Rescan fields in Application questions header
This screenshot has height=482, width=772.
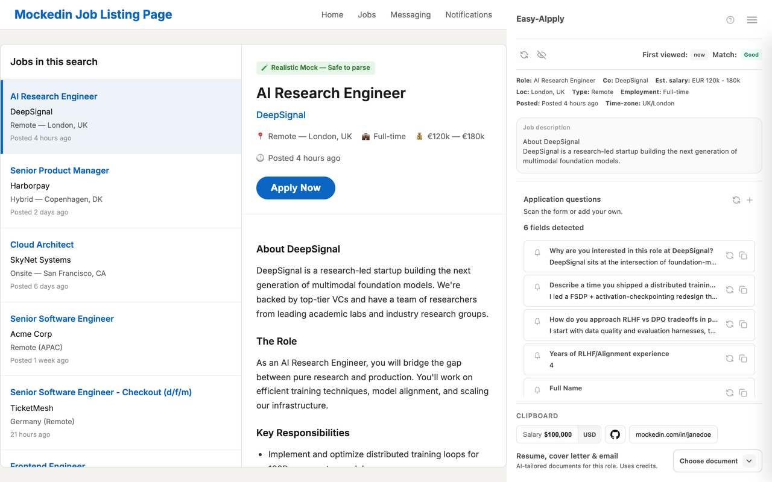736,200
